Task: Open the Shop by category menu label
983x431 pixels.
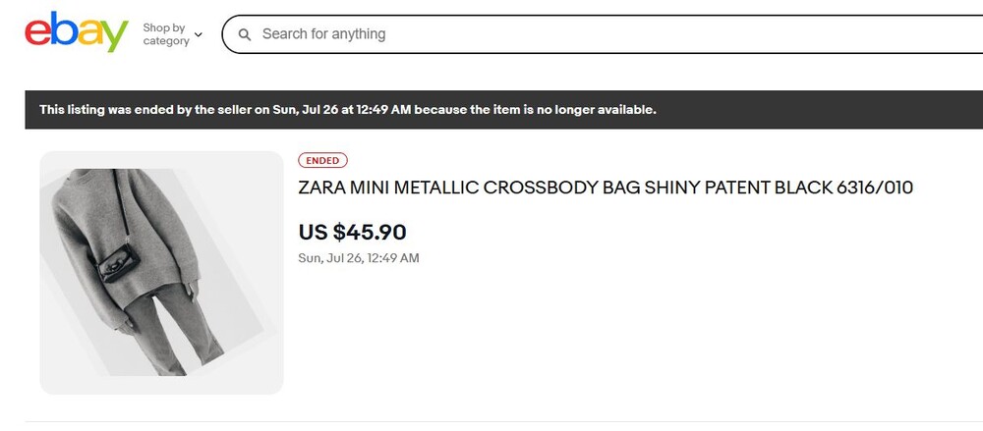Action: tap(165, 34)
